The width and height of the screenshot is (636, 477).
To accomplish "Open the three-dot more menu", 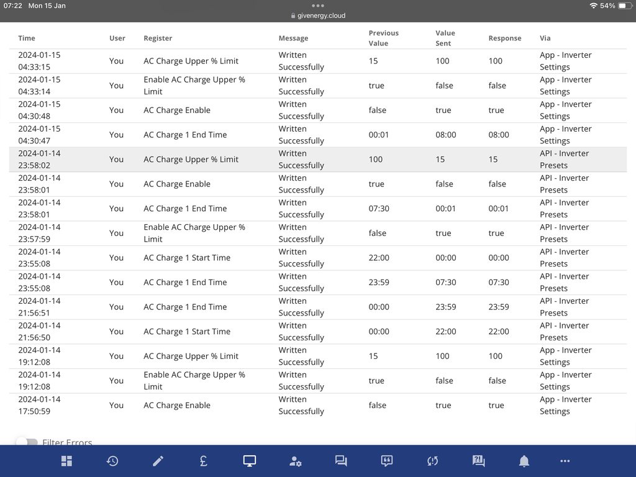I will click(x=565, y=461).
